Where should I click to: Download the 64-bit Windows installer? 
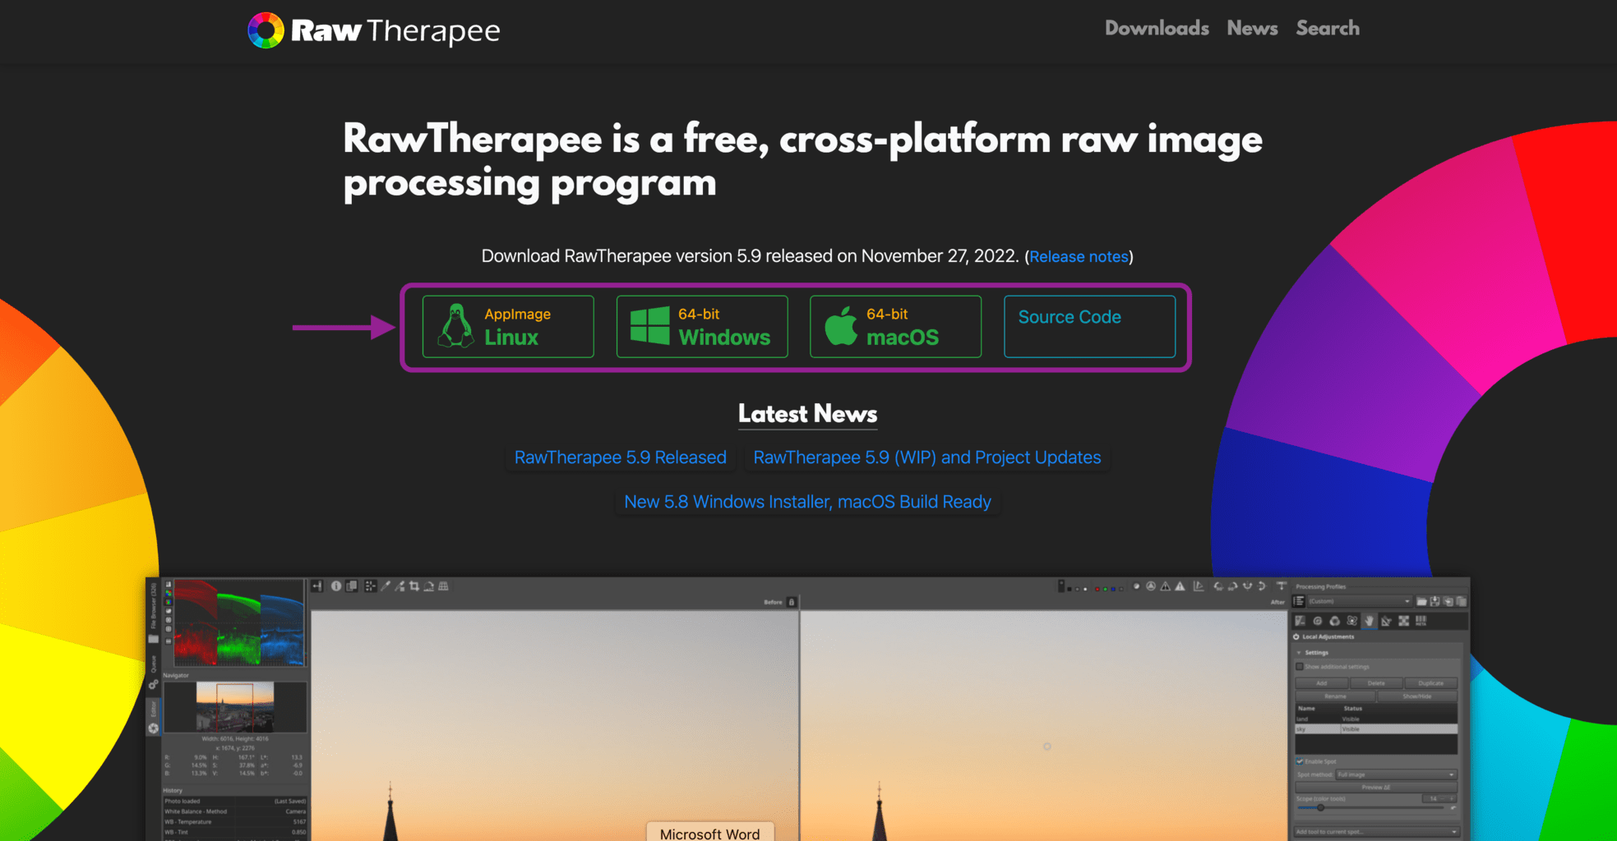(702, 326)
